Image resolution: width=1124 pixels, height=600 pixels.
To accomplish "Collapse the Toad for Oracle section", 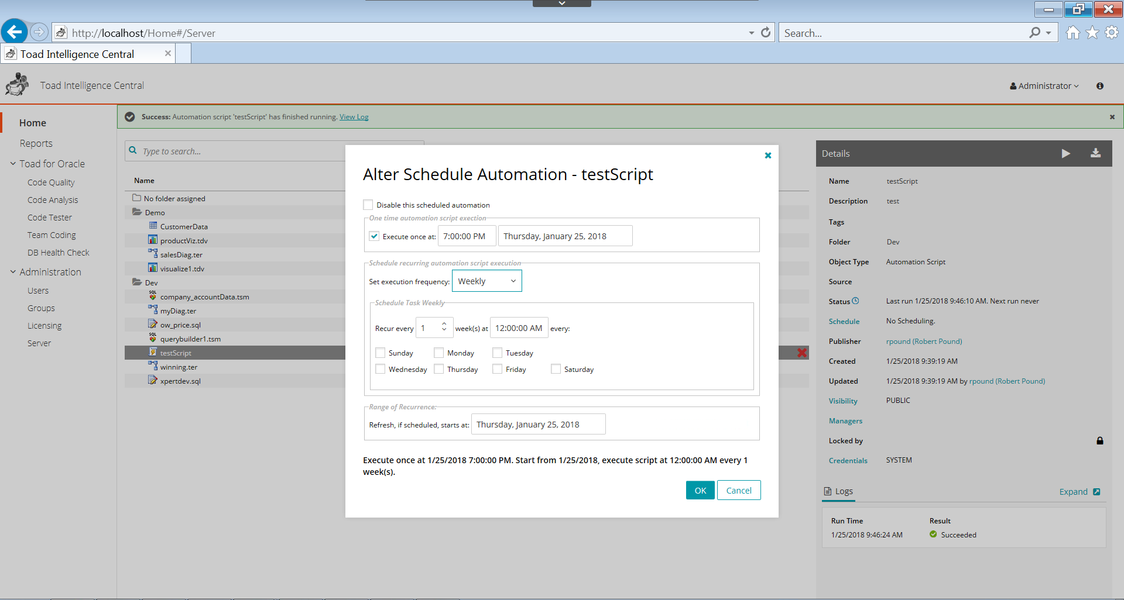I will tap(13, 164).
